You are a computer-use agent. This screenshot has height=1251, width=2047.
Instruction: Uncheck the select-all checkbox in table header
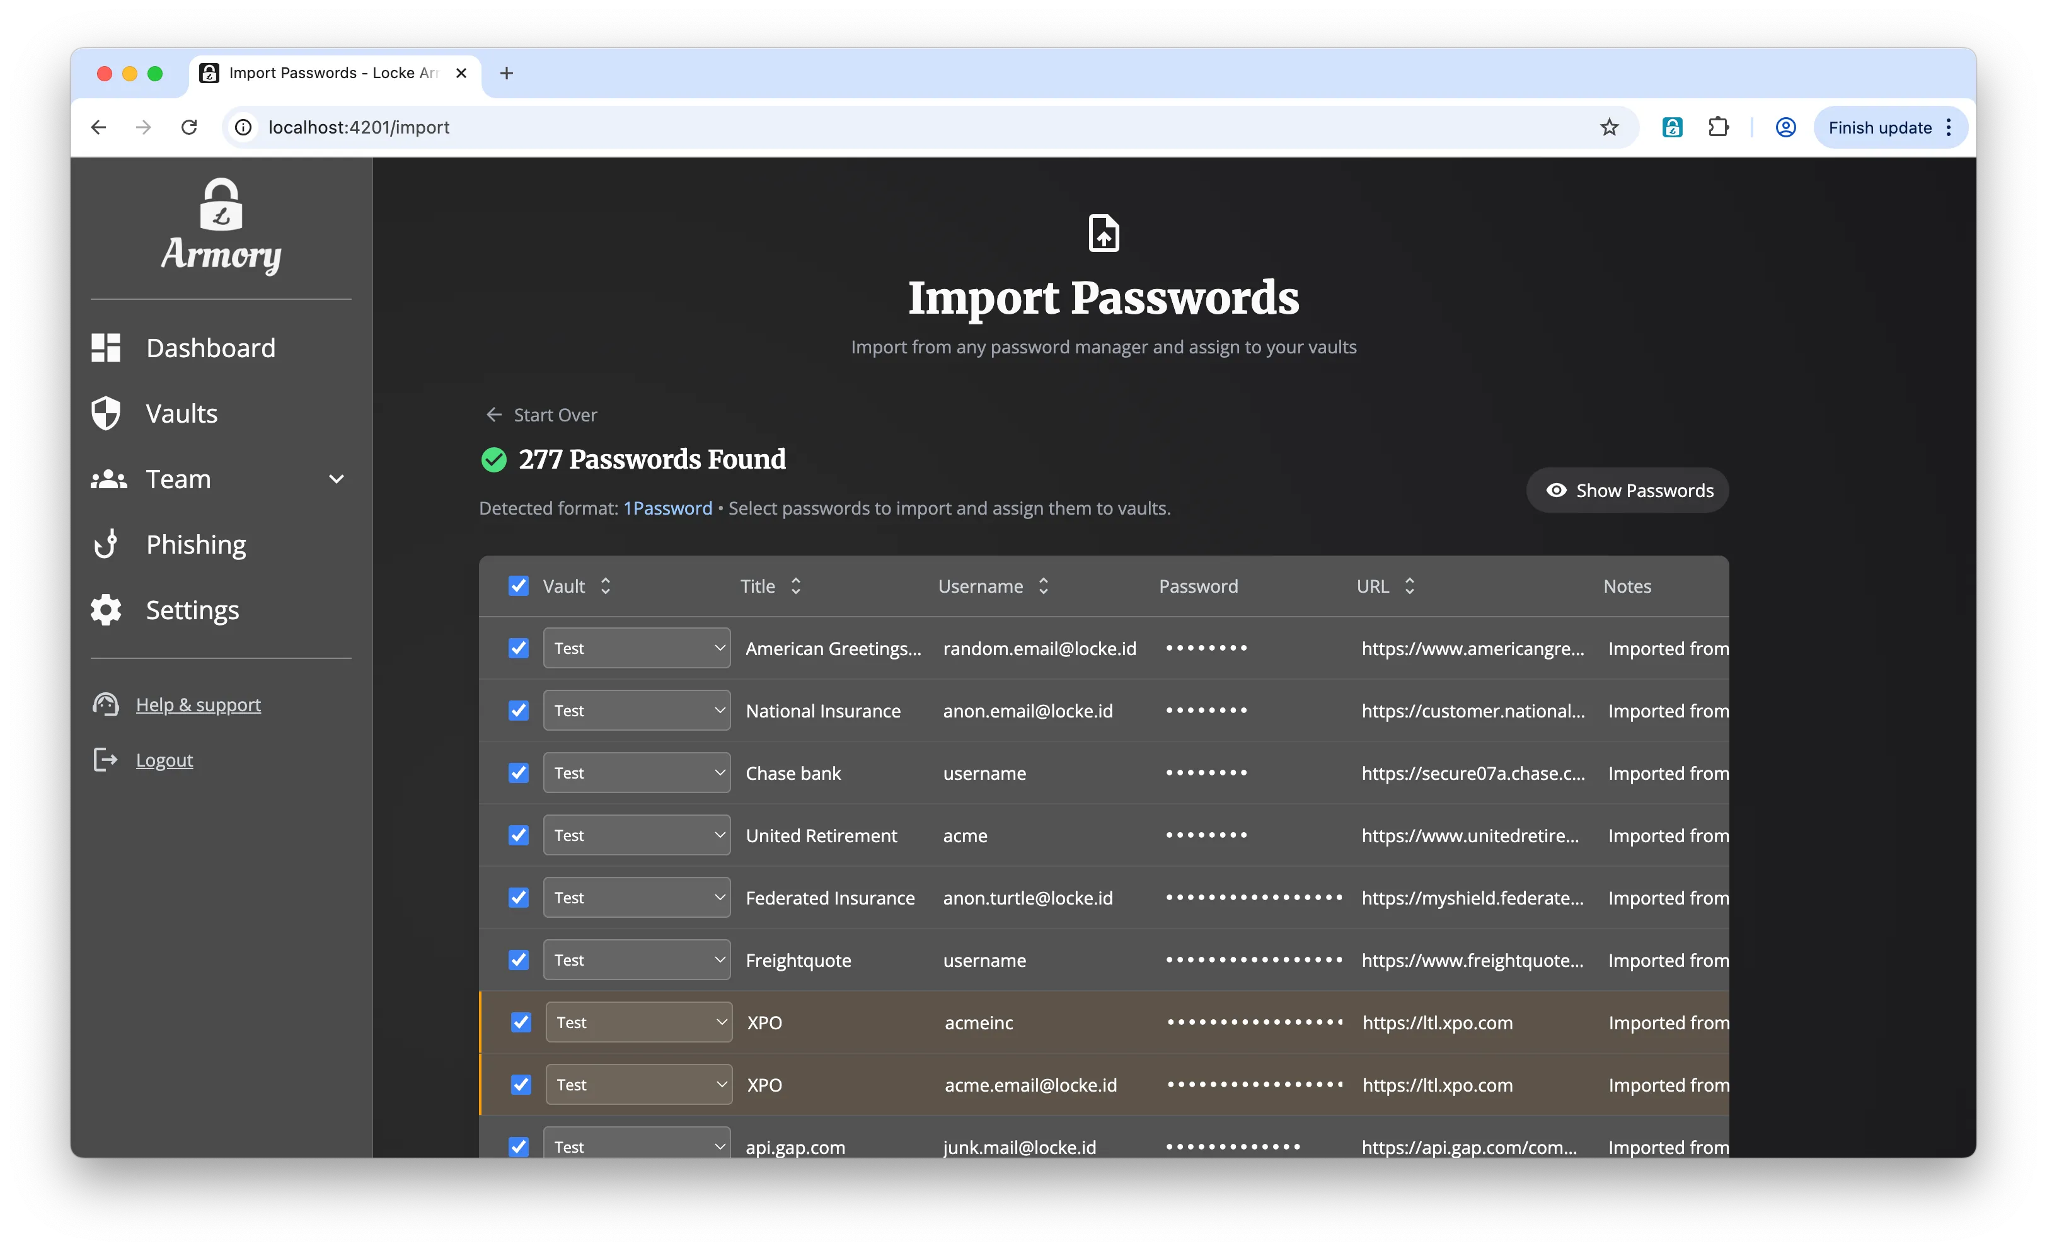[519, 585]
